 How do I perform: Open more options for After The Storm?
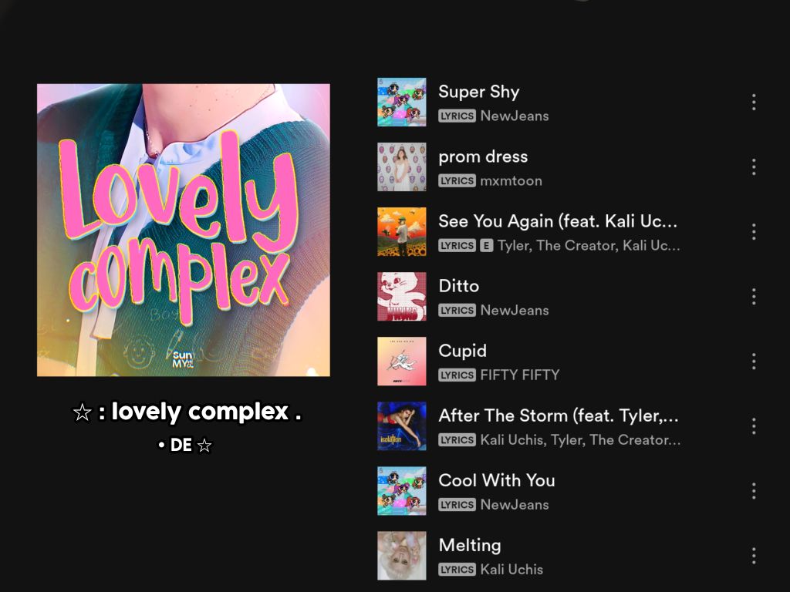[754, 425]
